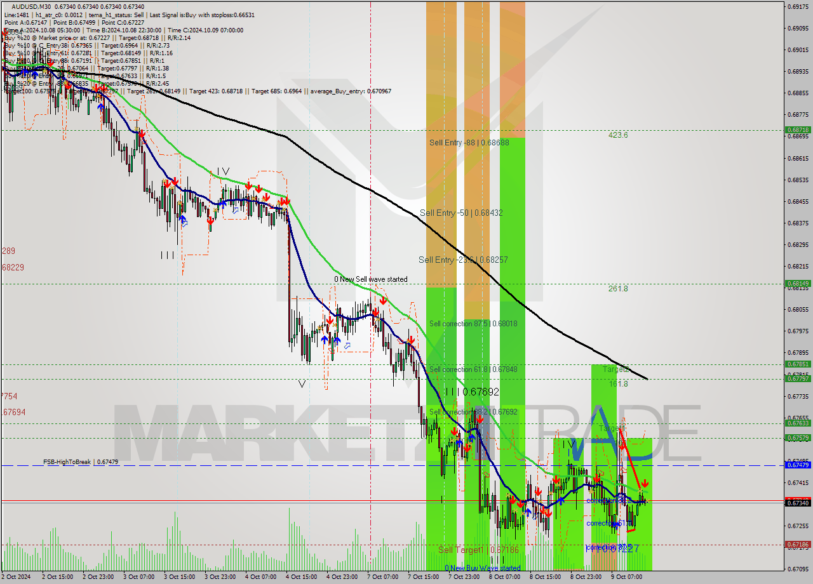
Task: Select the 'Sell Entry -88 | 0.68688' label
Action: (469, 143)
